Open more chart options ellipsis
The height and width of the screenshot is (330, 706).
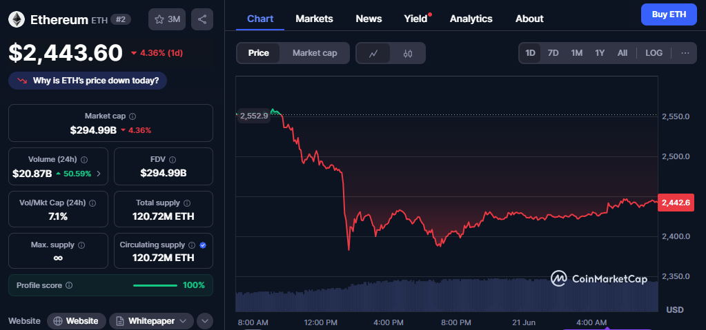(685, 53)
